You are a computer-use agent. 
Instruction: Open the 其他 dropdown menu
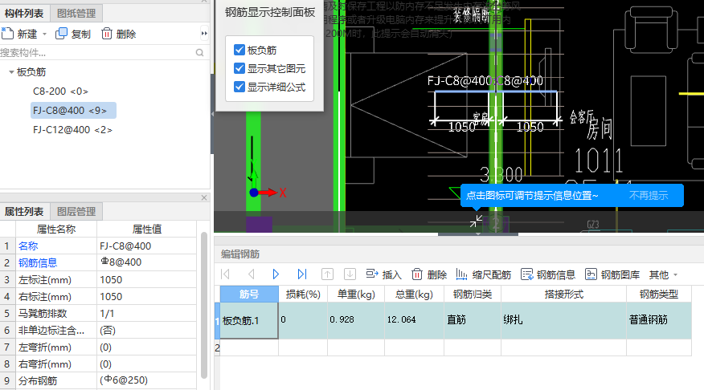pyautogui.click(x=663, y=274)
